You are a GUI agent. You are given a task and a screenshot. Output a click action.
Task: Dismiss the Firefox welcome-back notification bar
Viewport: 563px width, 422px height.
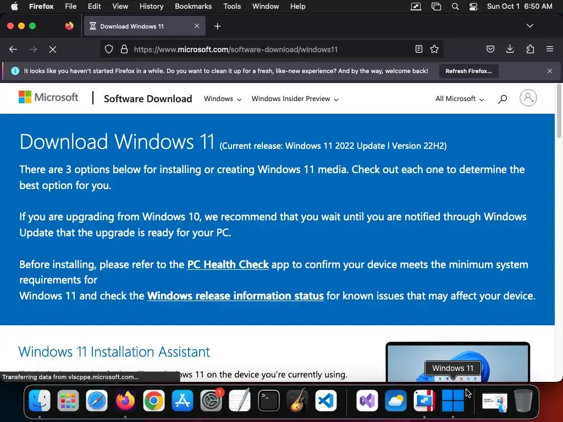549,71
